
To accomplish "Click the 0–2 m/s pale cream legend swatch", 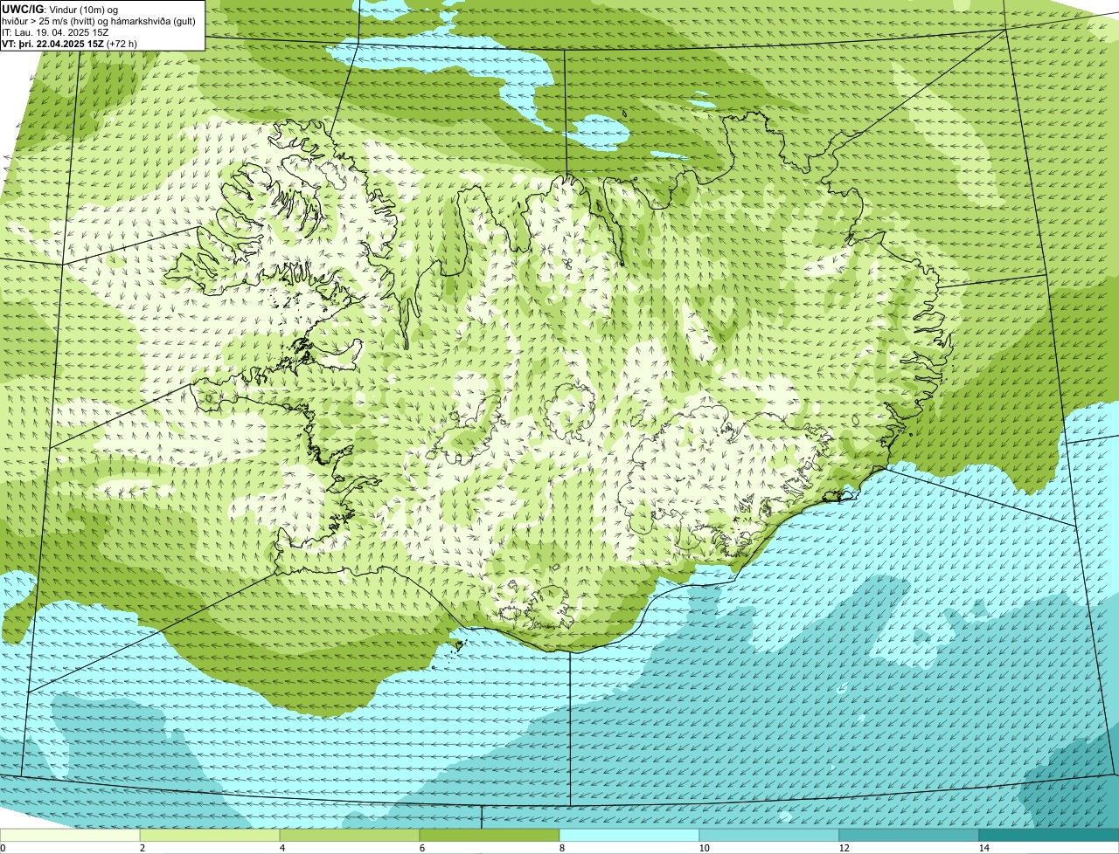I will (70, 835).
